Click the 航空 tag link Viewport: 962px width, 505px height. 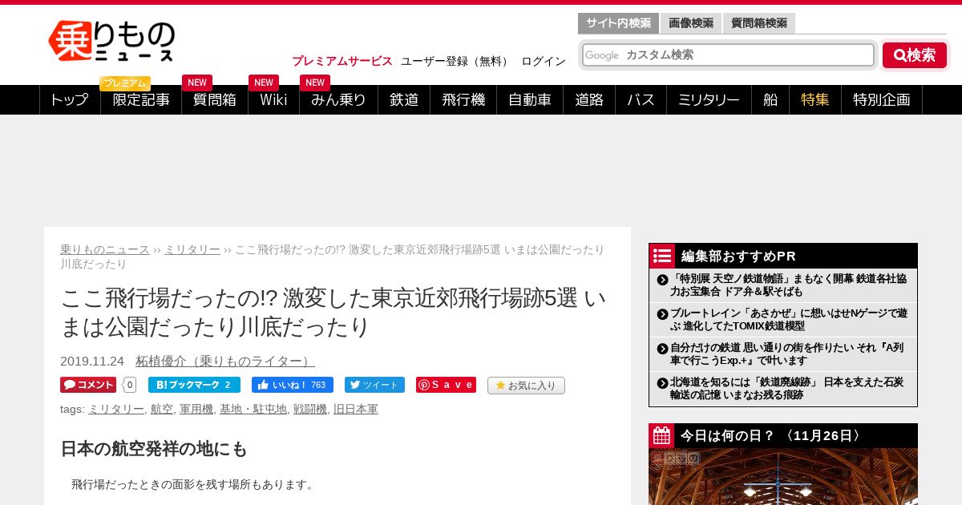click(162, 409)
